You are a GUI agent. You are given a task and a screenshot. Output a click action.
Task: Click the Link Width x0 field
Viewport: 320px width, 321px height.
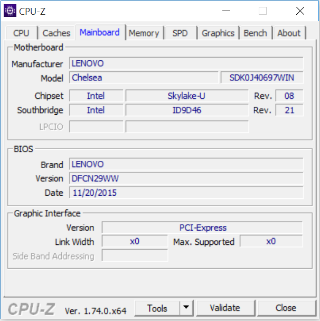(135, 241)
